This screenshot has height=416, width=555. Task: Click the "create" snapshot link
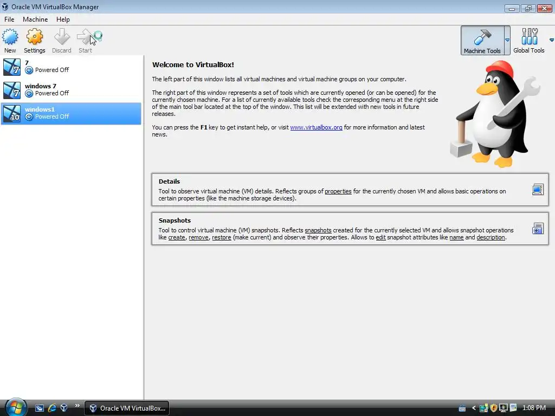tap(177, 237)
